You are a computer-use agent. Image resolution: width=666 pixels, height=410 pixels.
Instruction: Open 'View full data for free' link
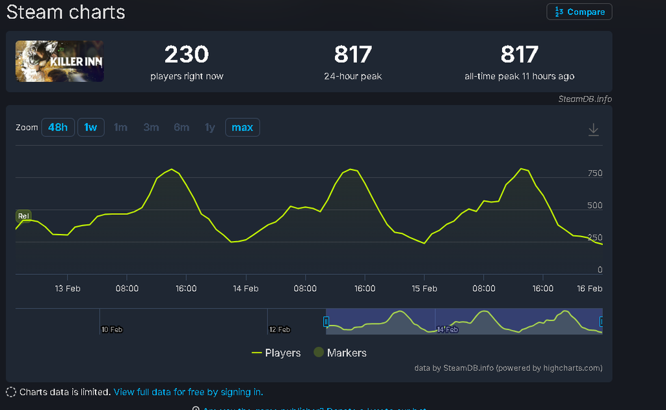coord(188,392)
